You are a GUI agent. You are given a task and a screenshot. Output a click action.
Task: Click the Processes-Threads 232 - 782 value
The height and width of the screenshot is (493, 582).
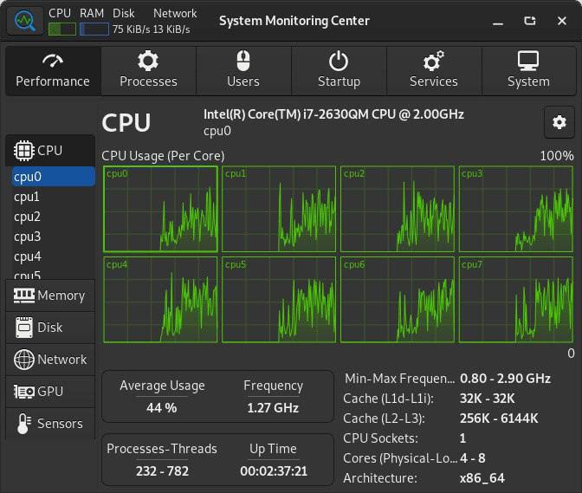tap(162, 471)
